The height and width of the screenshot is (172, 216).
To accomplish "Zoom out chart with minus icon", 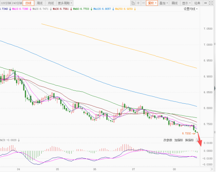I will 143,3.
